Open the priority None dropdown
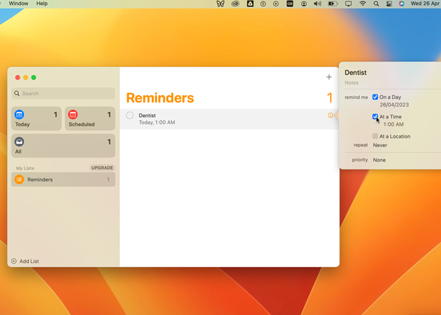Screen dimensions: 441x315 click(379, 160)
